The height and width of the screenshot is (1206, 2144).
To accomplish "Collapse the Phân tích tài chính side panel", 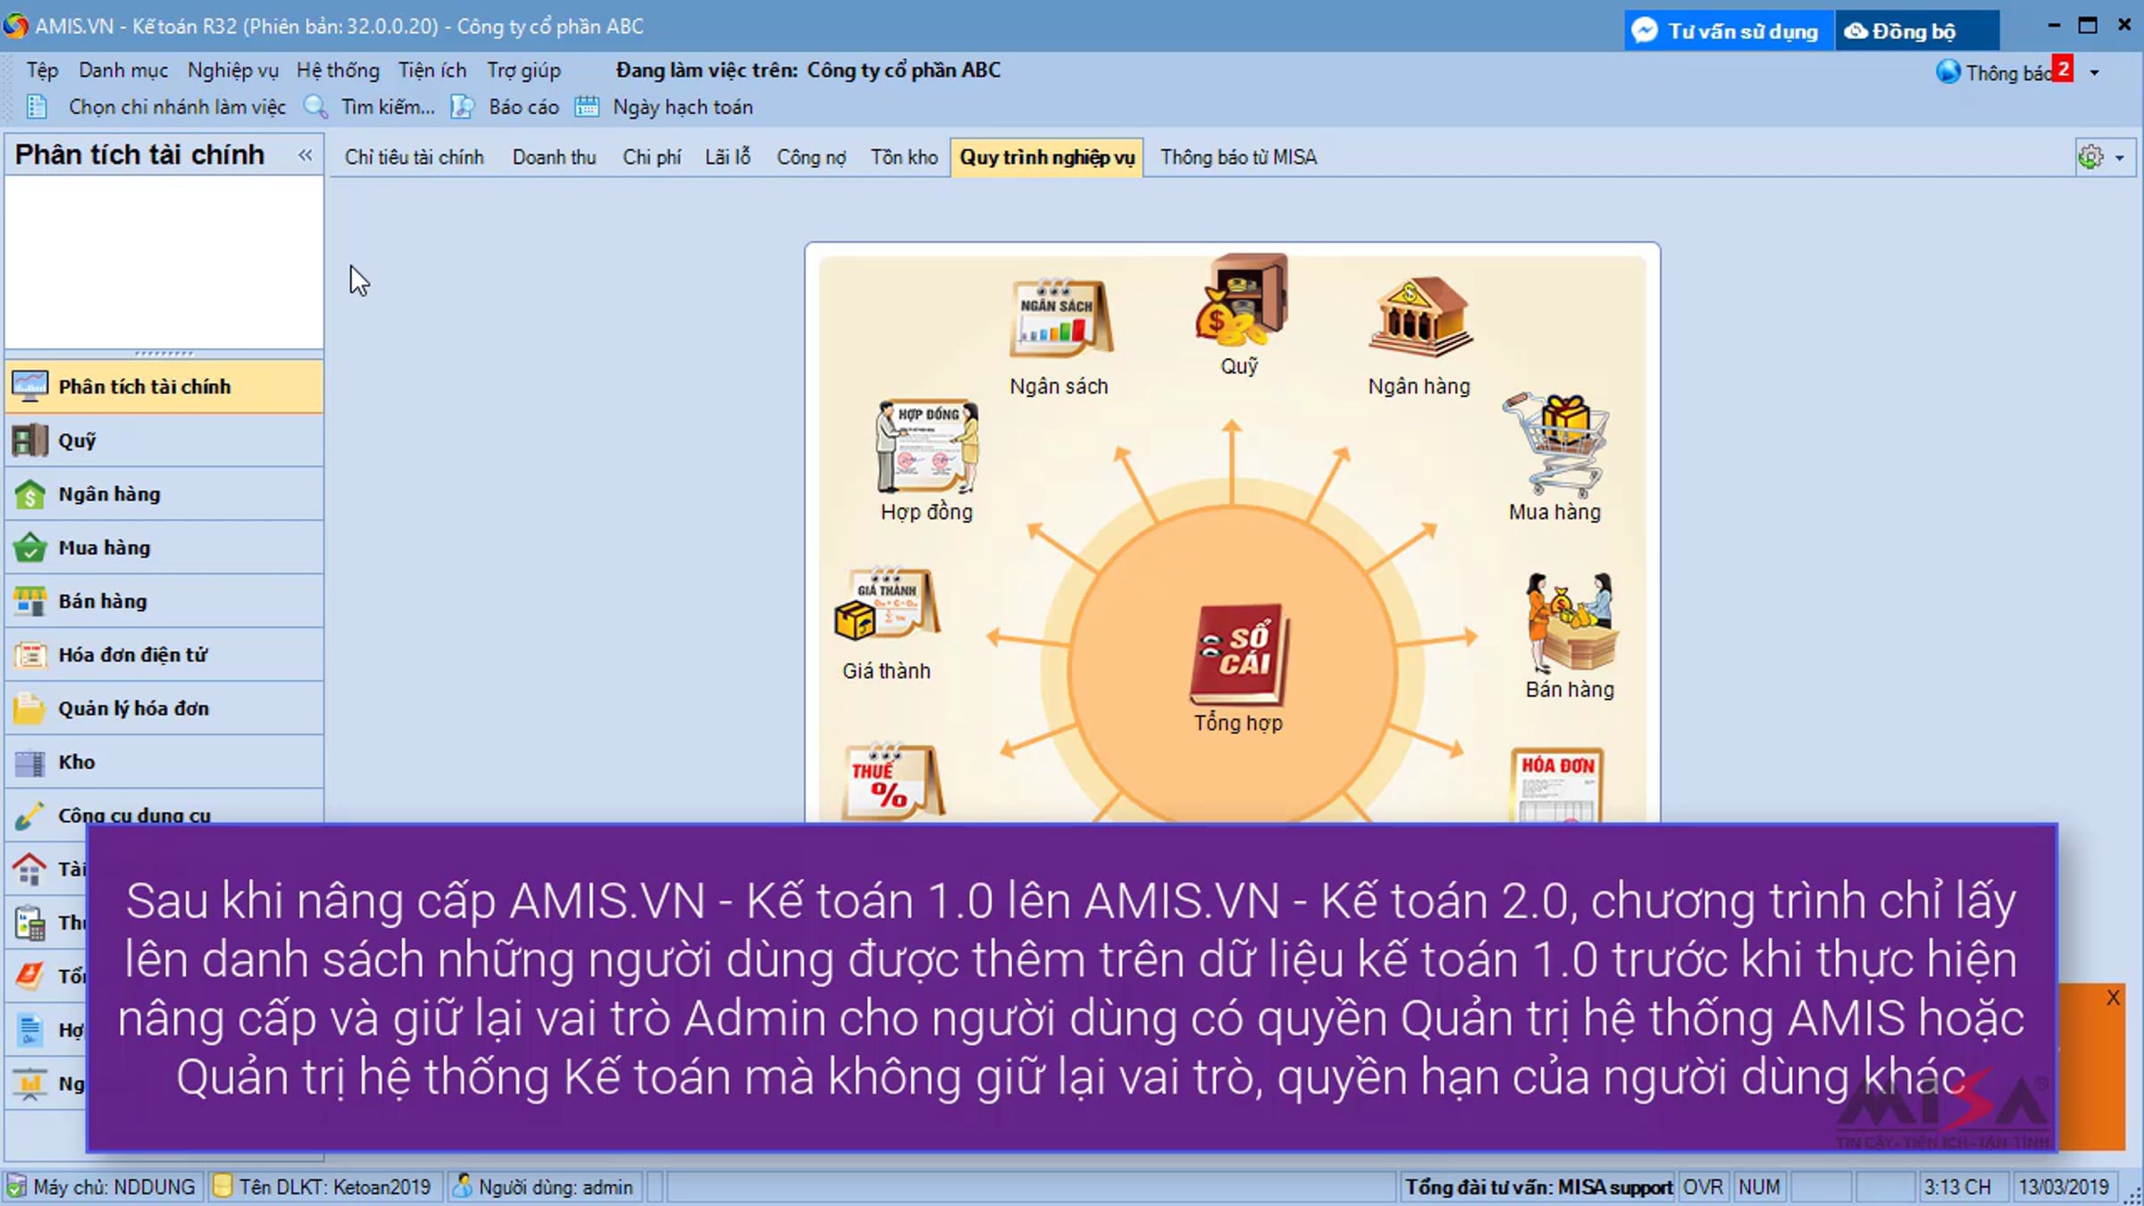I will click(306, 155).
